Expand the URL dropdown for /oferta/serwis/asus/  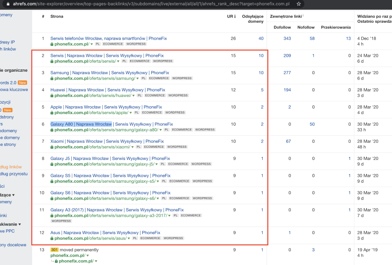pos(129,238)
